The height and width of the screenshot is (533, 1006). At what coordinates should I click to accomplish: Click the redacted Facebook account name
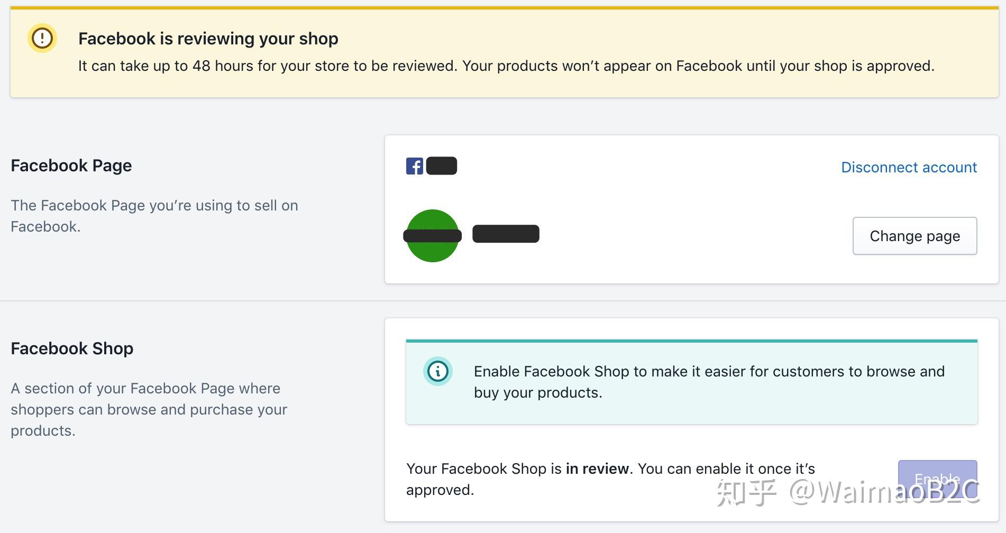(x=442, y=166)
